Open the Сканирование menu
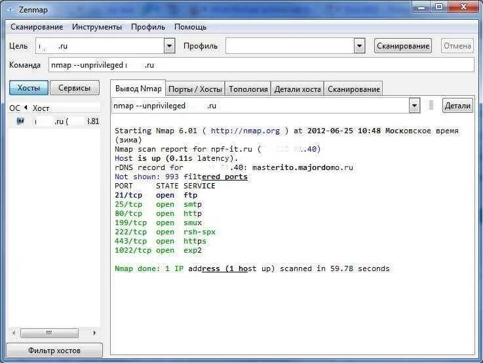Viewport: 483px width, 363px height. pos(37,27)
